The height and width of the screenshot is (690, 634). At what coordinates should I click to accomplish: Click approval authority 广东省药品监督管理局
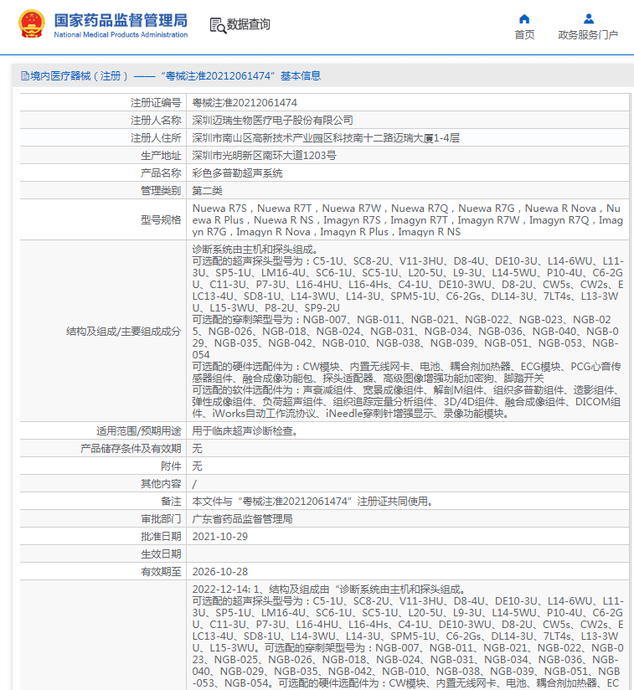(x=242, y=518)
